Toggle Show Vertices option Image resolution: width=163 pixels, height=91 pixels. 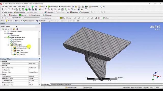click(x=7, y=12)
